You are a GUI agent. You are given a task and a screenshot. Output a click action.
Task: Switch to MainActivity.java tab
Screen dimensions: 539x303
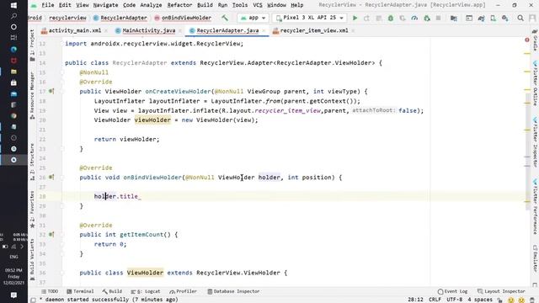(149, 30)
